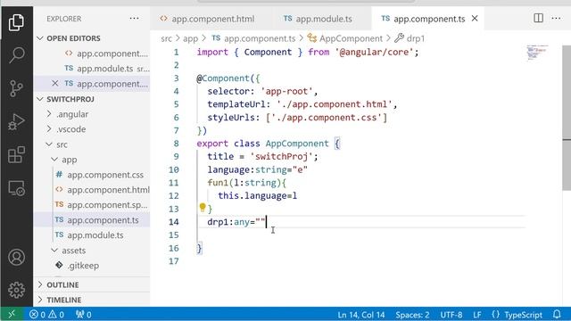Open errors and warnings count in status bar
Screen dimensions: 571x321
(46, 315)
